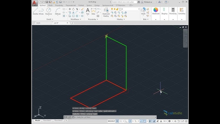Switch to the Vložit ribbon tab
Image resolution: width=220 pixels, height=124 pixels.
tap(50, 5)
